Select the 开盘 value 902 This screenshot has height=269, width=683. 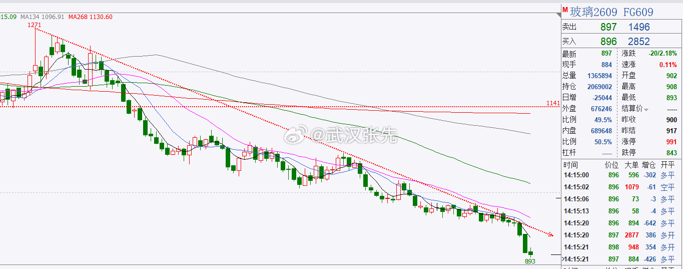(x=671, y=76)
